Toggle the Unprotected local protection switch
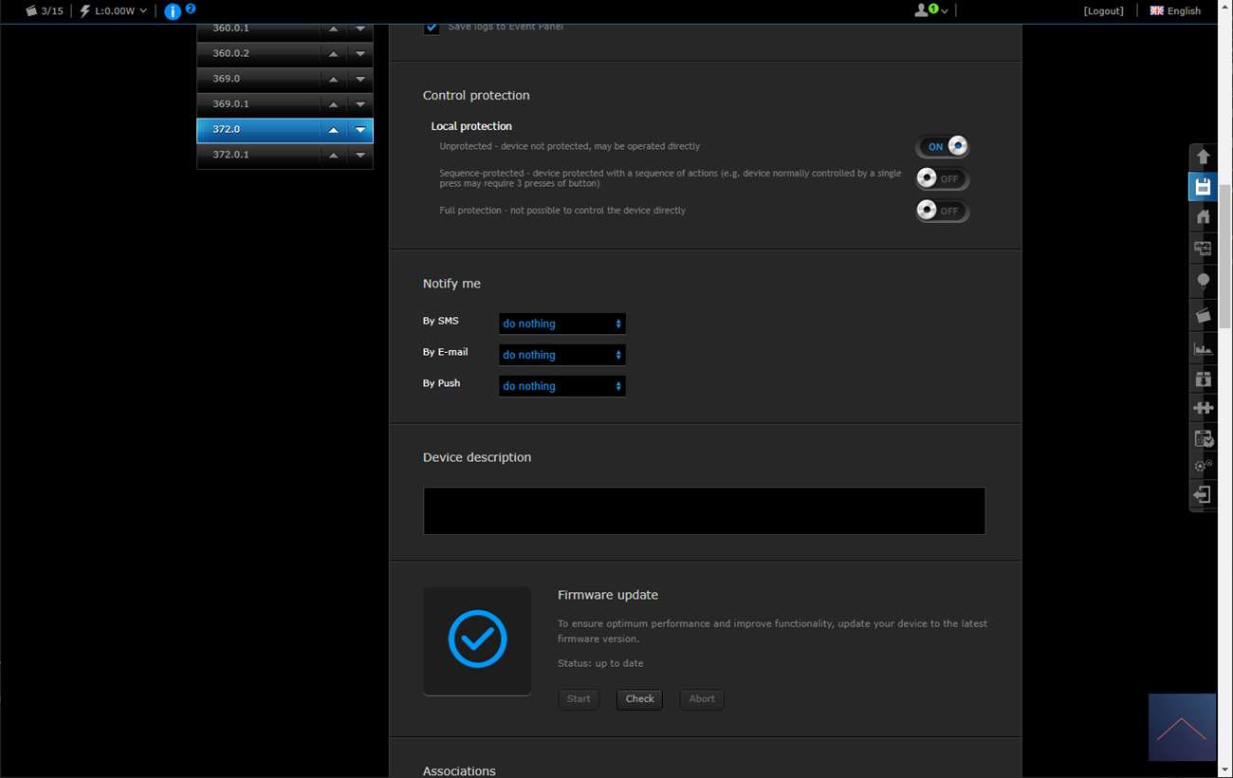Viewport: 1233px width, 778px height. click(942, 147)
